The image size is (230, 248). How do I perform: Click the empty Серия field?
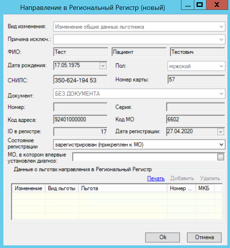[x=196, y=107]
